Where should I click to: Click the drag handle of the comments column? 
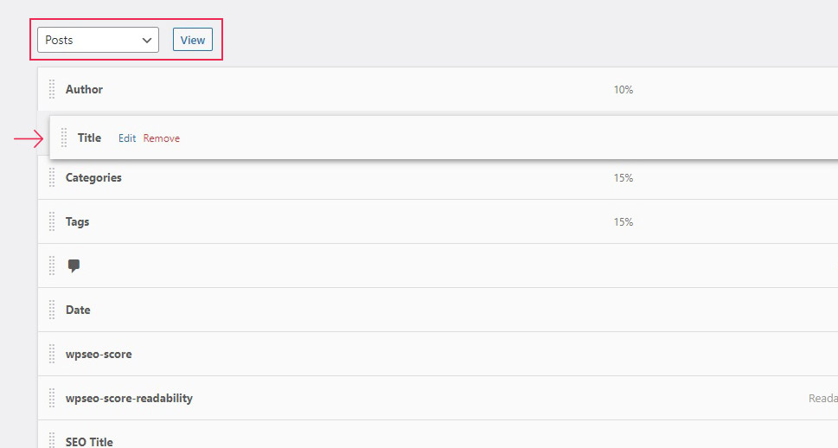click(x=52, y=266)
